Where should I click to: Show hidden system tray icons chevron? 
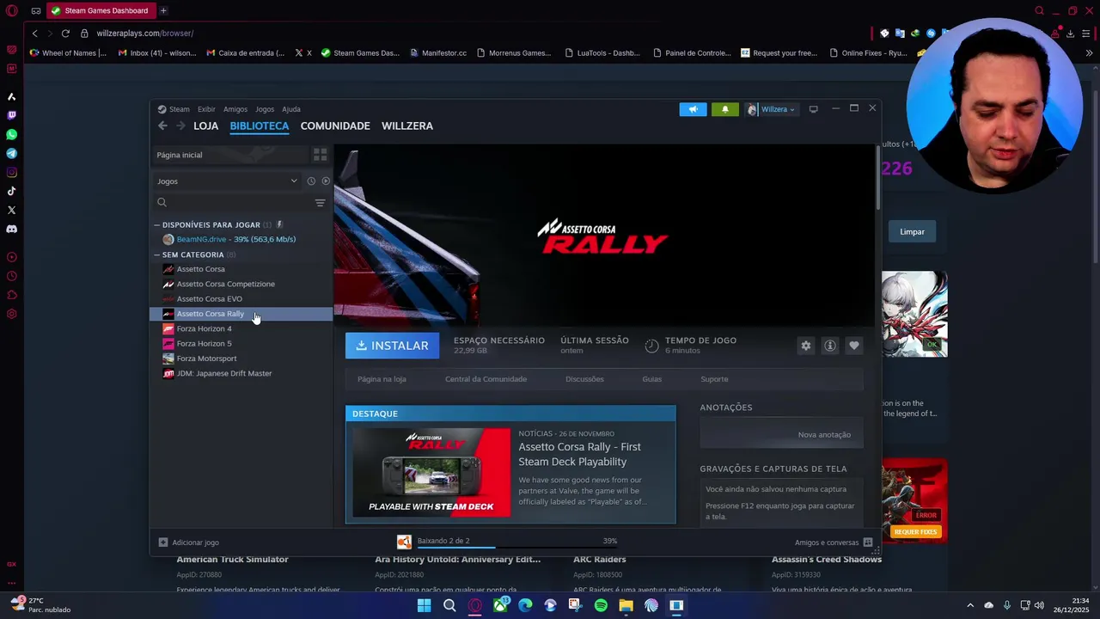pos(970,605)
